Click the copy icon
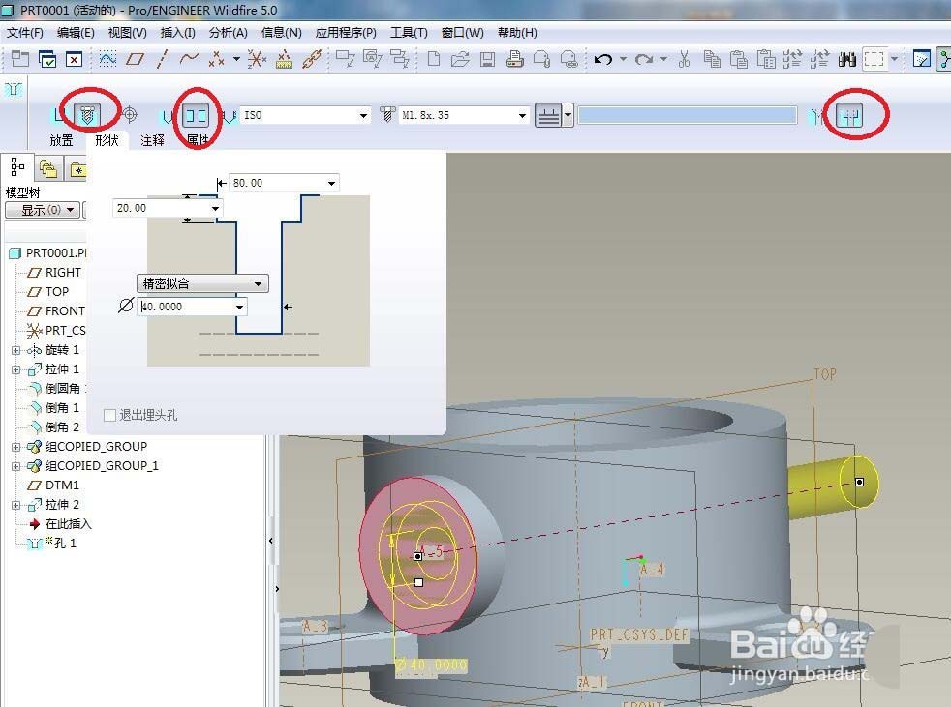The width and height of the screenshot is (951, 707). (712, 59)
